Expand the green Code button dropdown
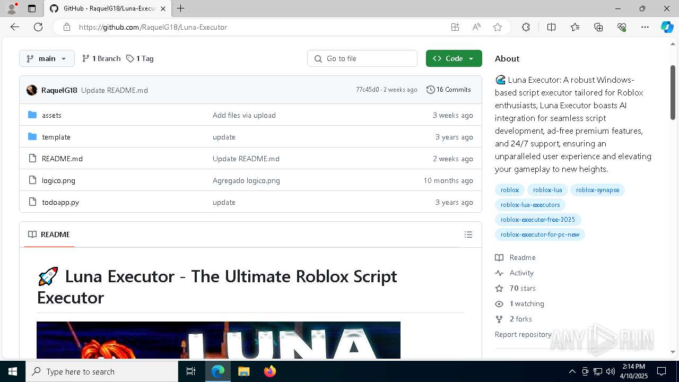The width and height of the screenshot is (679, 382). (x=454, y=58)
